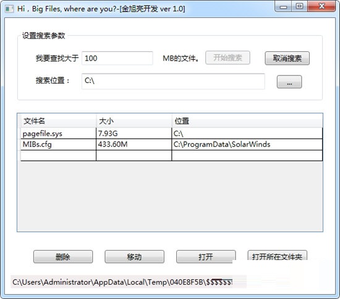Open selected file with 打开 button
The width and height of the screenshot is (340, 299).
coord(206,257)
